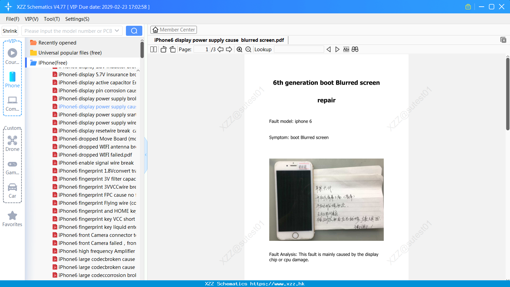Open the Computer category icon

click(12, 103)
